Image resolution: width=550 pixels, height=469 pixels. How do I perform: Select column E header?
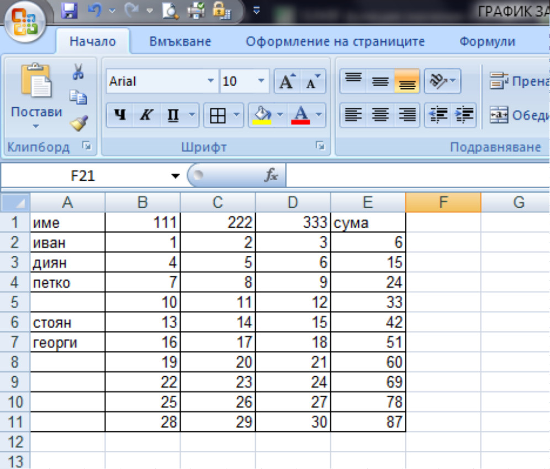pyautogui.click(x=368, y=202)
